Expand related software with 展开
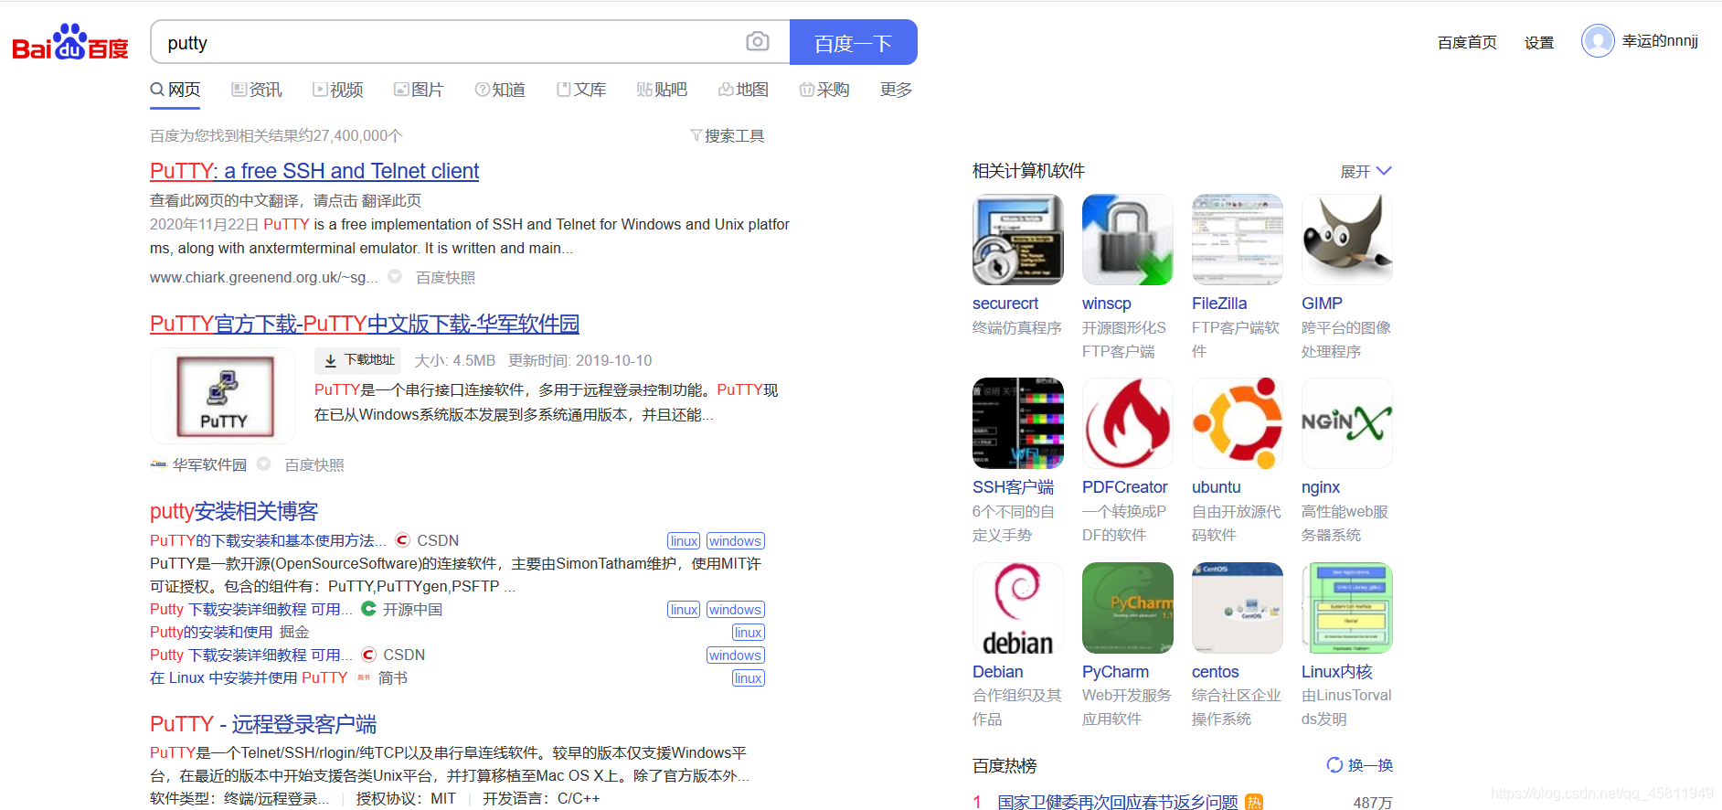This screenshot has height=810, width=1722. click(1366, 171)
